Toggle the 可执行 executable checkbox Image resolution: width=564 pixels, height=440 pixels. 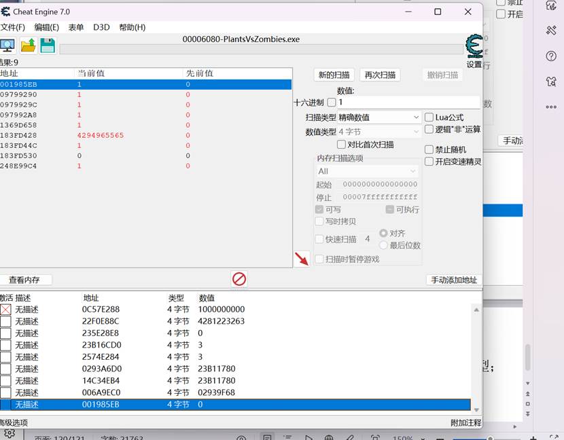[389, 209]
